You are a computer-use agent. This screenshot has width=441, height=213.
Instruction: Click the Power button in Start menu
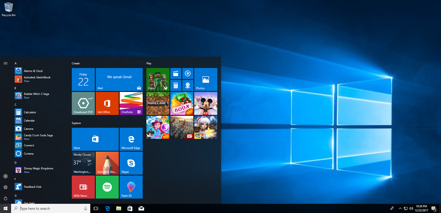point(6,198)
